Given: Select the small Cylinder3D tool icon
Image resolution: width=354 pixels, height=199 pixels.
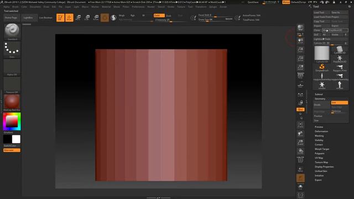Looking at the screenshot, I should (x=340, y=50).
